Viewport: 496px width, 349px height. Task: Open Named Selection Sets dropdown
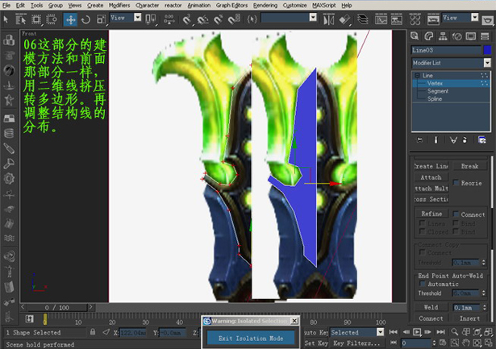[x=313, y=18]
